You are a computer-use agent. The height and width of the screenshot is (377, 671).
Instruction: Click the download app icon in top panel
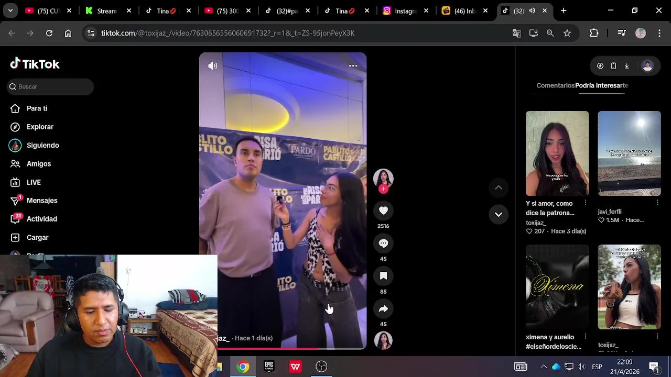pos(626,66)
